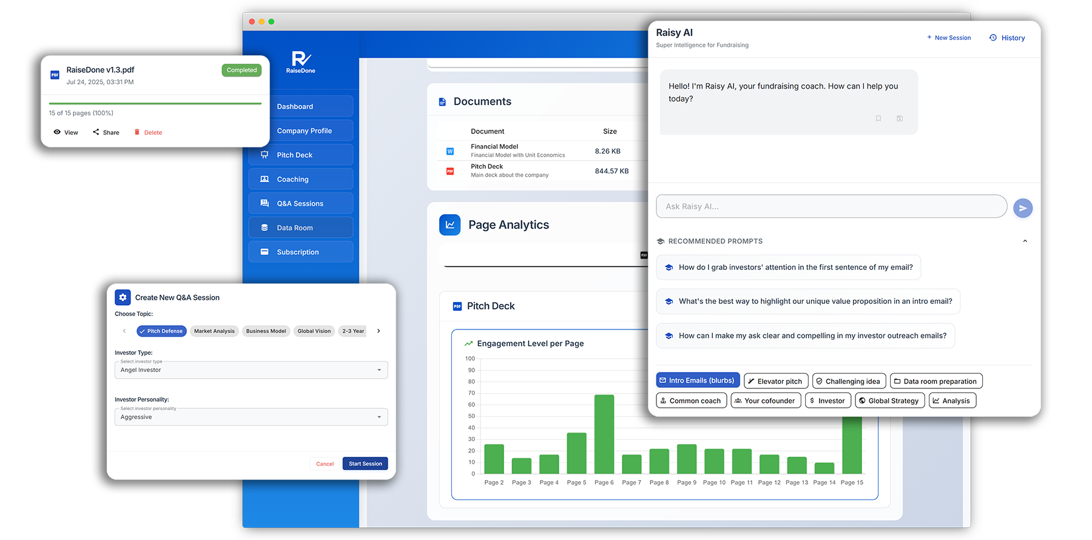This screenshot has width=1092, height=540.
Task: Click the Ask Raisy AI input field
Action: pos(831,206)
